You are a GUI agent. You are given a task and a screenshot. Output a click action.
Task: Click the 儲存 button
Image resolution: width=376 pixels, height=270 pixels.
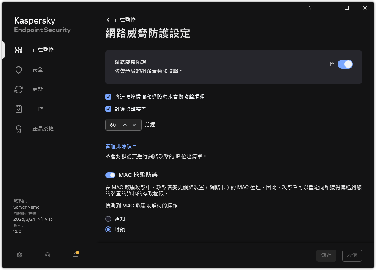326,255
